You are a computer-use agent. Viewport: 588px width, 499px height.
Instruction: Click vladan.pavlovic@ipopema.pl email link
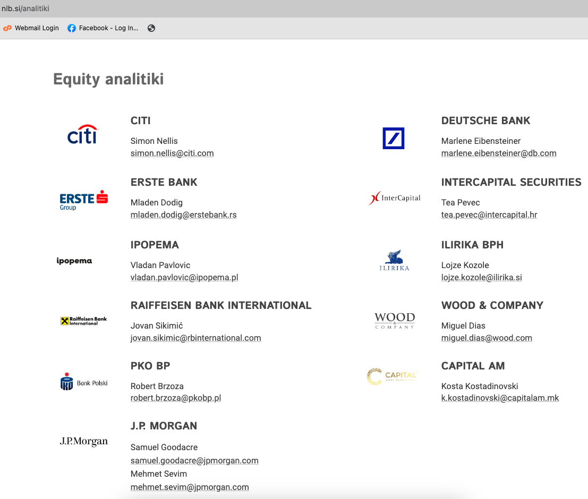pos(184,278)
